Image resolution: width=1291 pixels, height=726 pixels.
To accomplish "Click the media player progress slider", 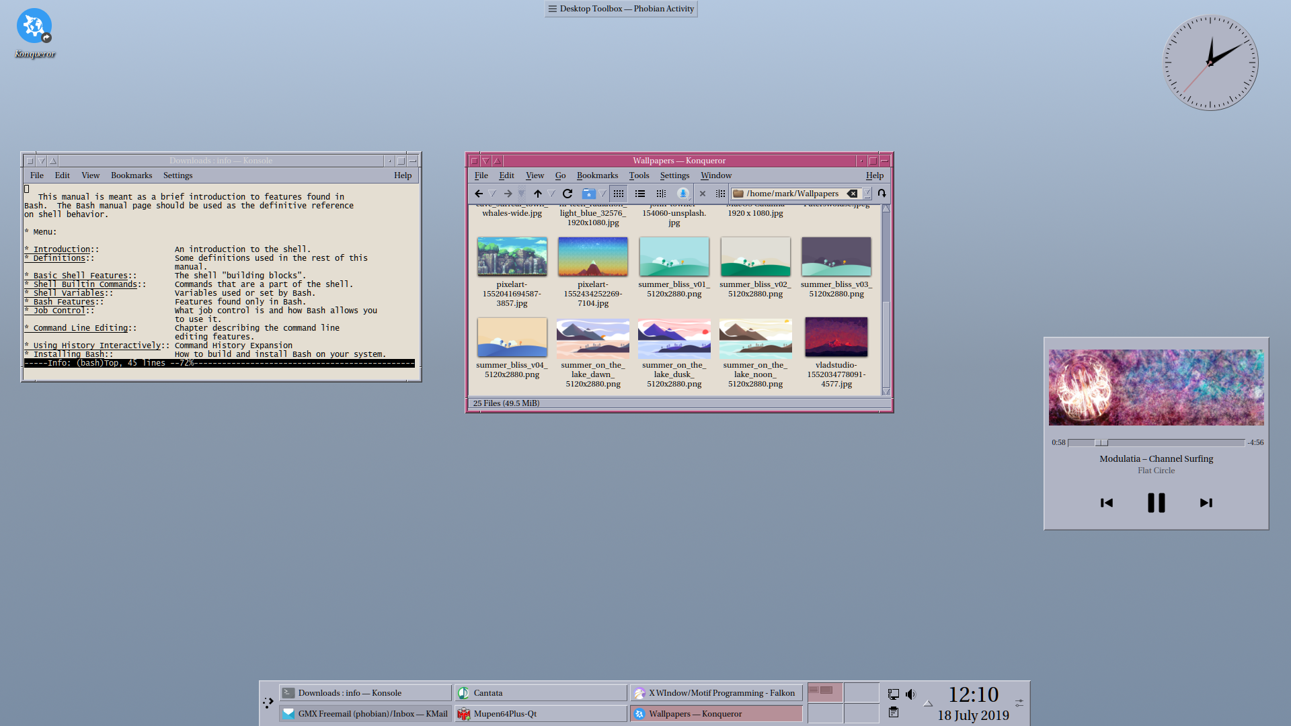I will click(x=1157, y=442).
